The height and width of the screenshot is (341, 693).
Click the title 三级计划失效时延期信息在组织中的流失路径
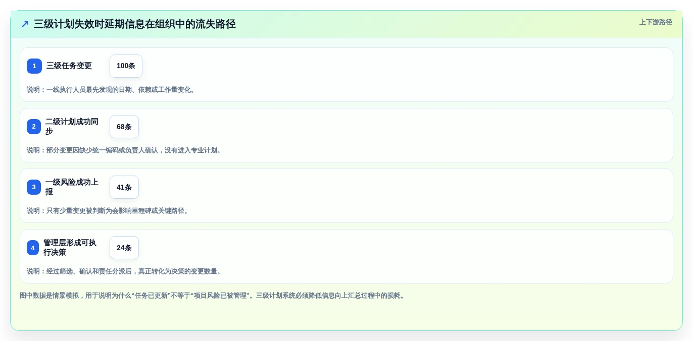(x=135, y=24)
